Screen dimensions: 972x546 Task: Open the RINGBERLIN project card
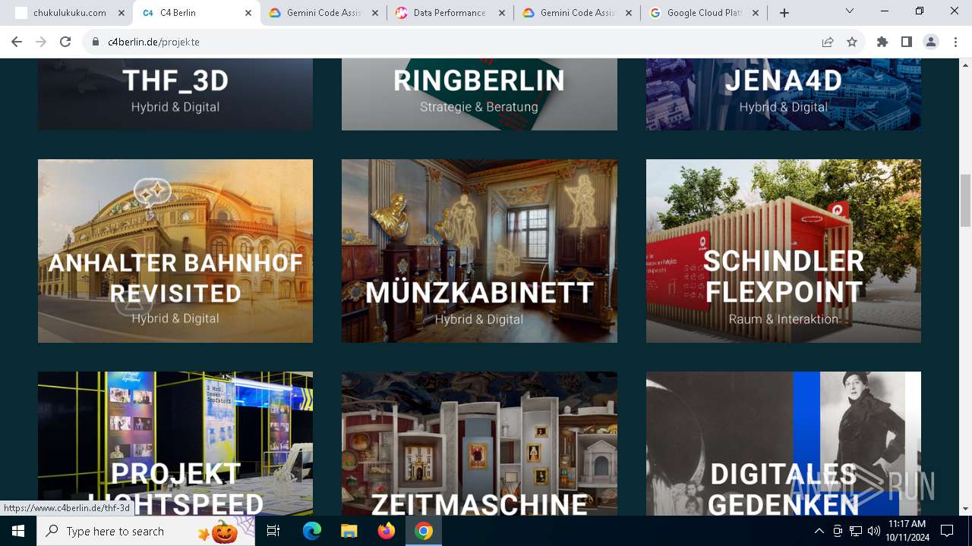(479, 94)
